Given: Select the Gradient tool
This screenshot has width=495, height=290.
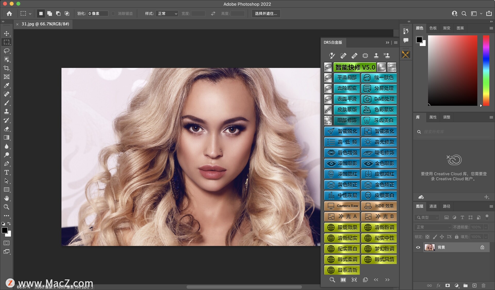Looking at the screenshot, I should (7, 138).
